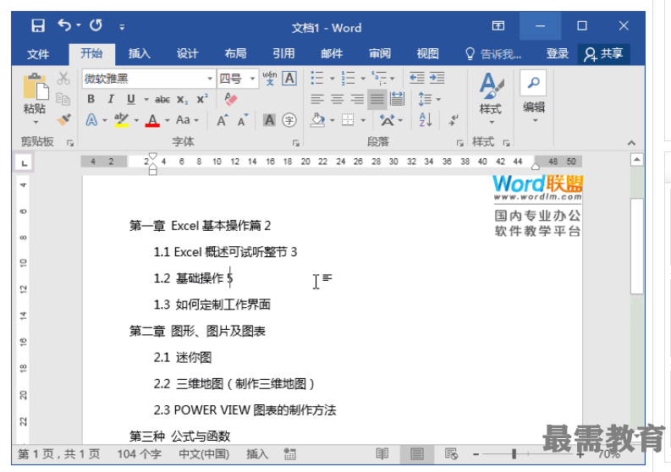This screenshot has width=671, height=472.
Task: Click the 告诉我 search box
Action: (493, 54)
